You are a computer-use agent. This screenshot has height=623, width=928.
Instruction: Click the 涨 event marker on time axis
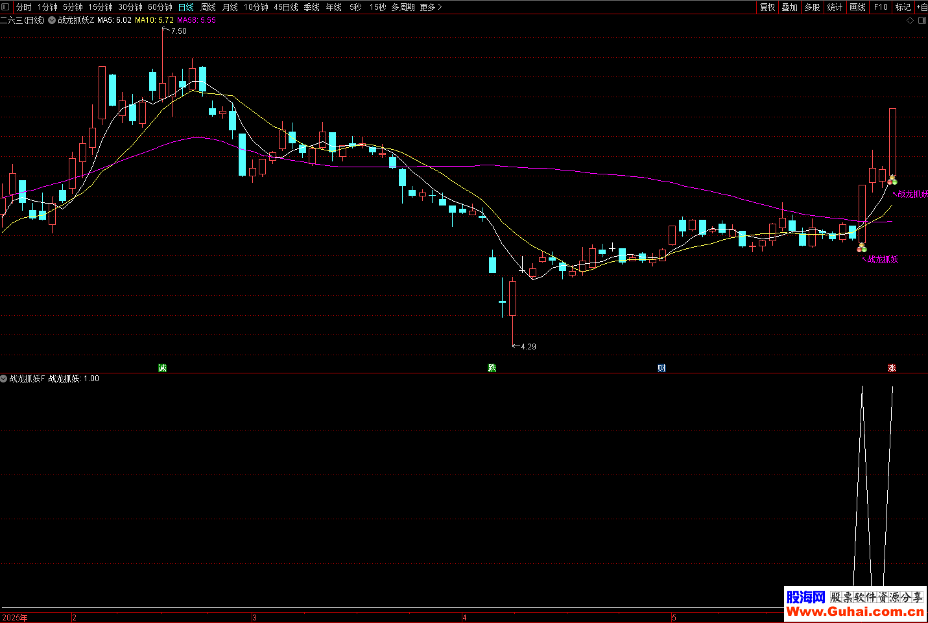pyautogui.click(x=892, y=368)
